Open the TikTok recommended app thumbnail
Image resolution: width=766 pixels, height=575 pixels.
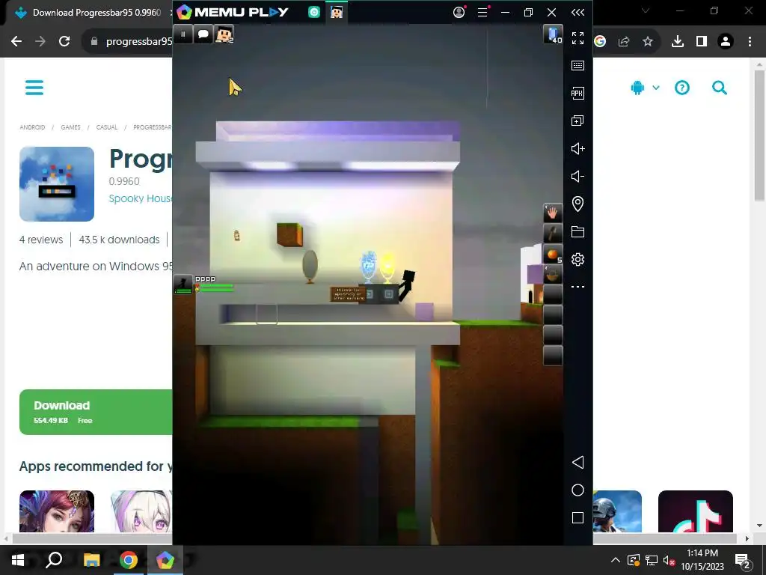click(x=695, y=511)
